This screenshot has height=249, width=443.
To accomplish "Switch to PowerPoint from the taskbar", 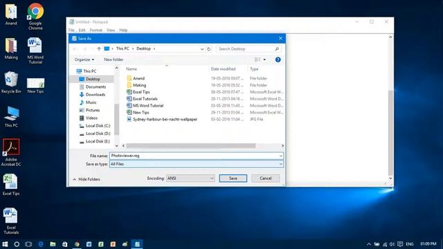I will click(113, 244).
